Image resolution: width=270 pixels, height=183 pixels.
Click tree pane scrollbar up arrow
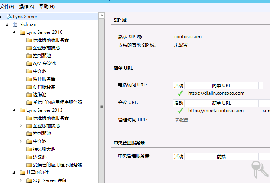(x=102, y=16)
